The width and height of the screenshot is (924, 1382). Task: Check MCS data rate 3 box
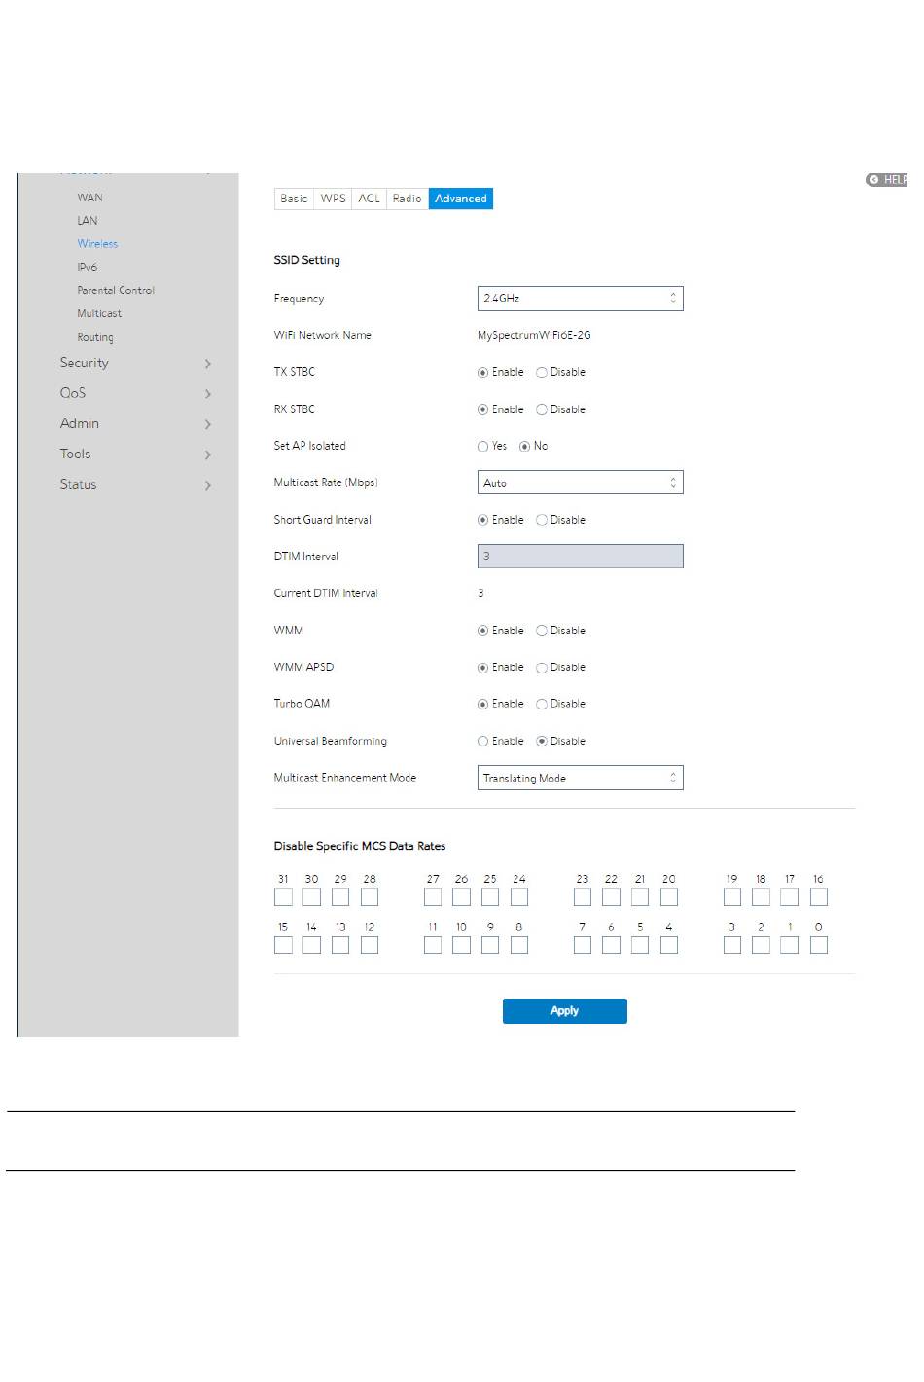732,944
